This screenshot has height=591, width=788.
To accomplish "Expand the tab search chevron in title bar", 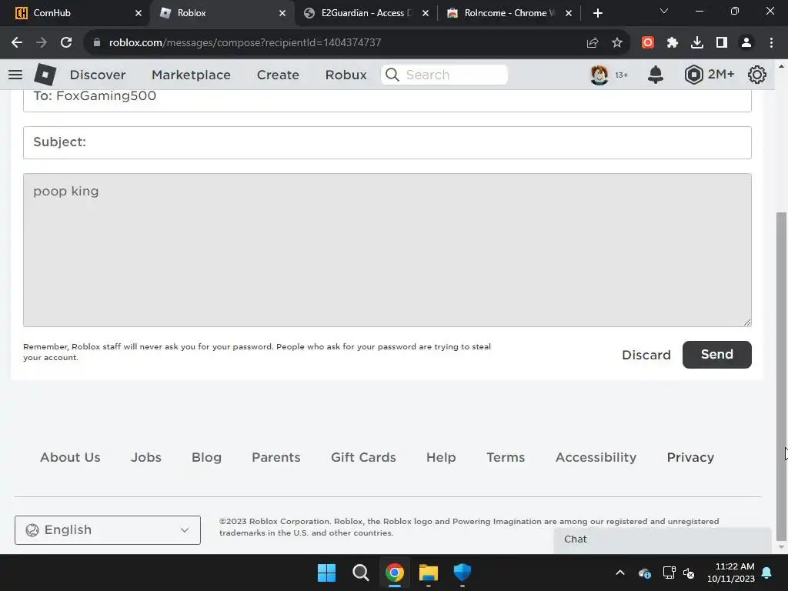I will tap(664, 11).
